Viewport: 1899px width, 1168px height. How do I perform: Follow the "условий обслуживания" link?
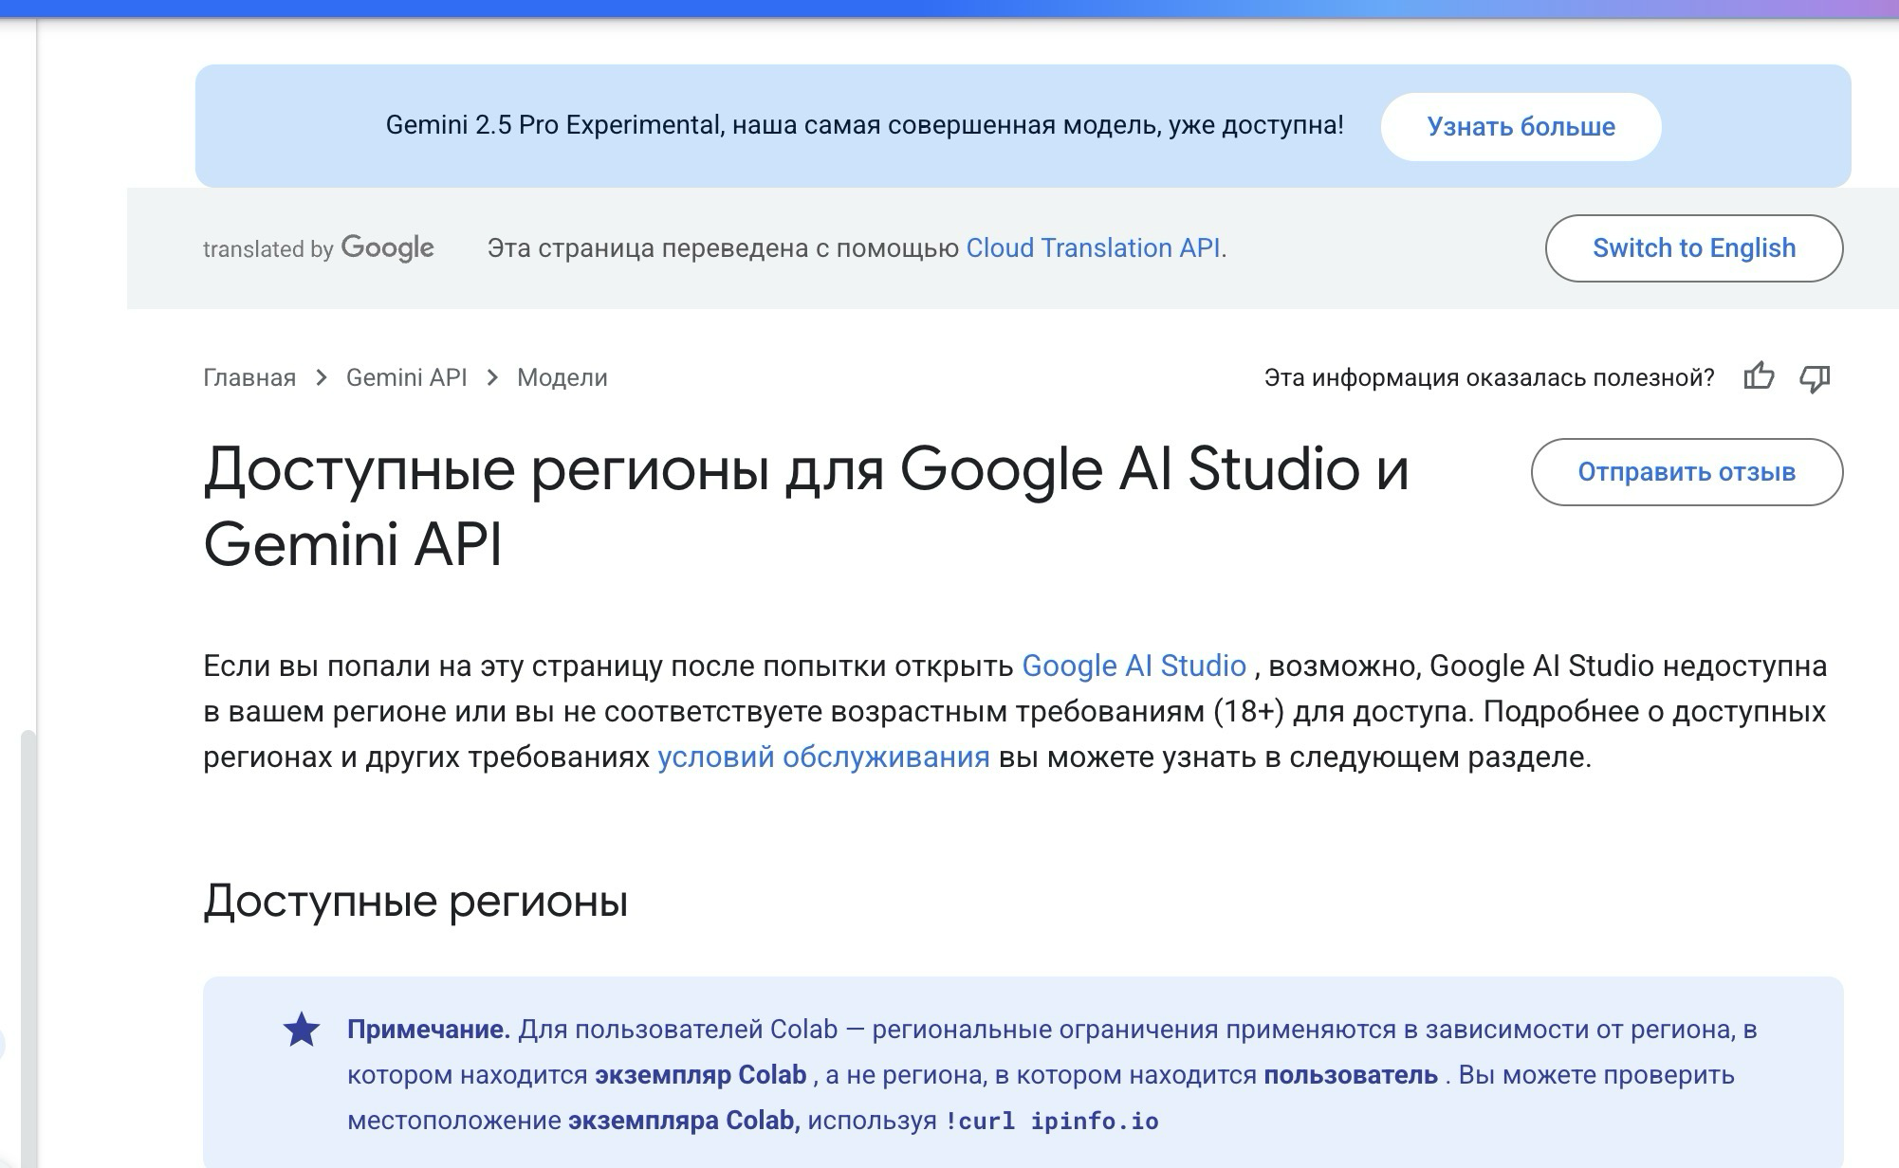click(823, 757)
